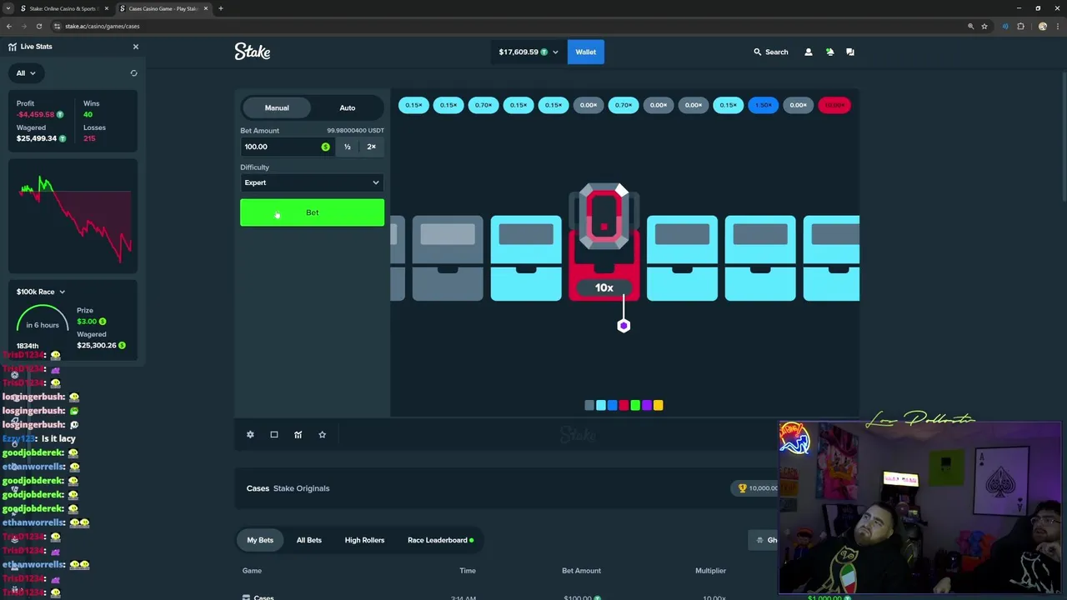Double the bet amount with 2× button
Image resolution: width=1067 pixels, height=600 pixels.
[x=372, y=147]
